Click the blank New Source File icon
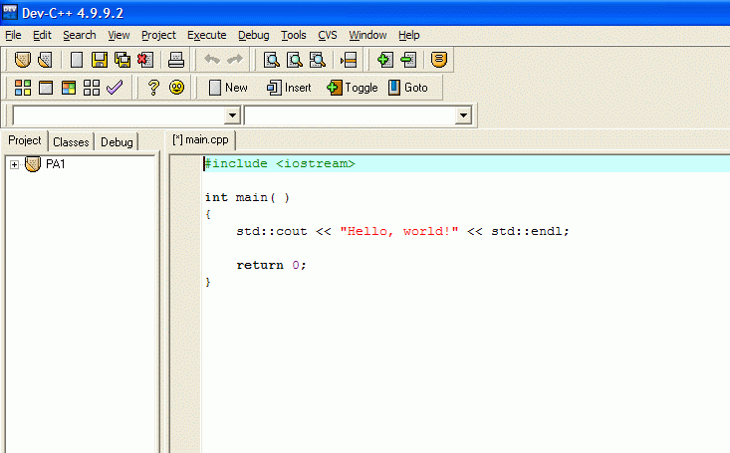 click(x=77, y=60)
